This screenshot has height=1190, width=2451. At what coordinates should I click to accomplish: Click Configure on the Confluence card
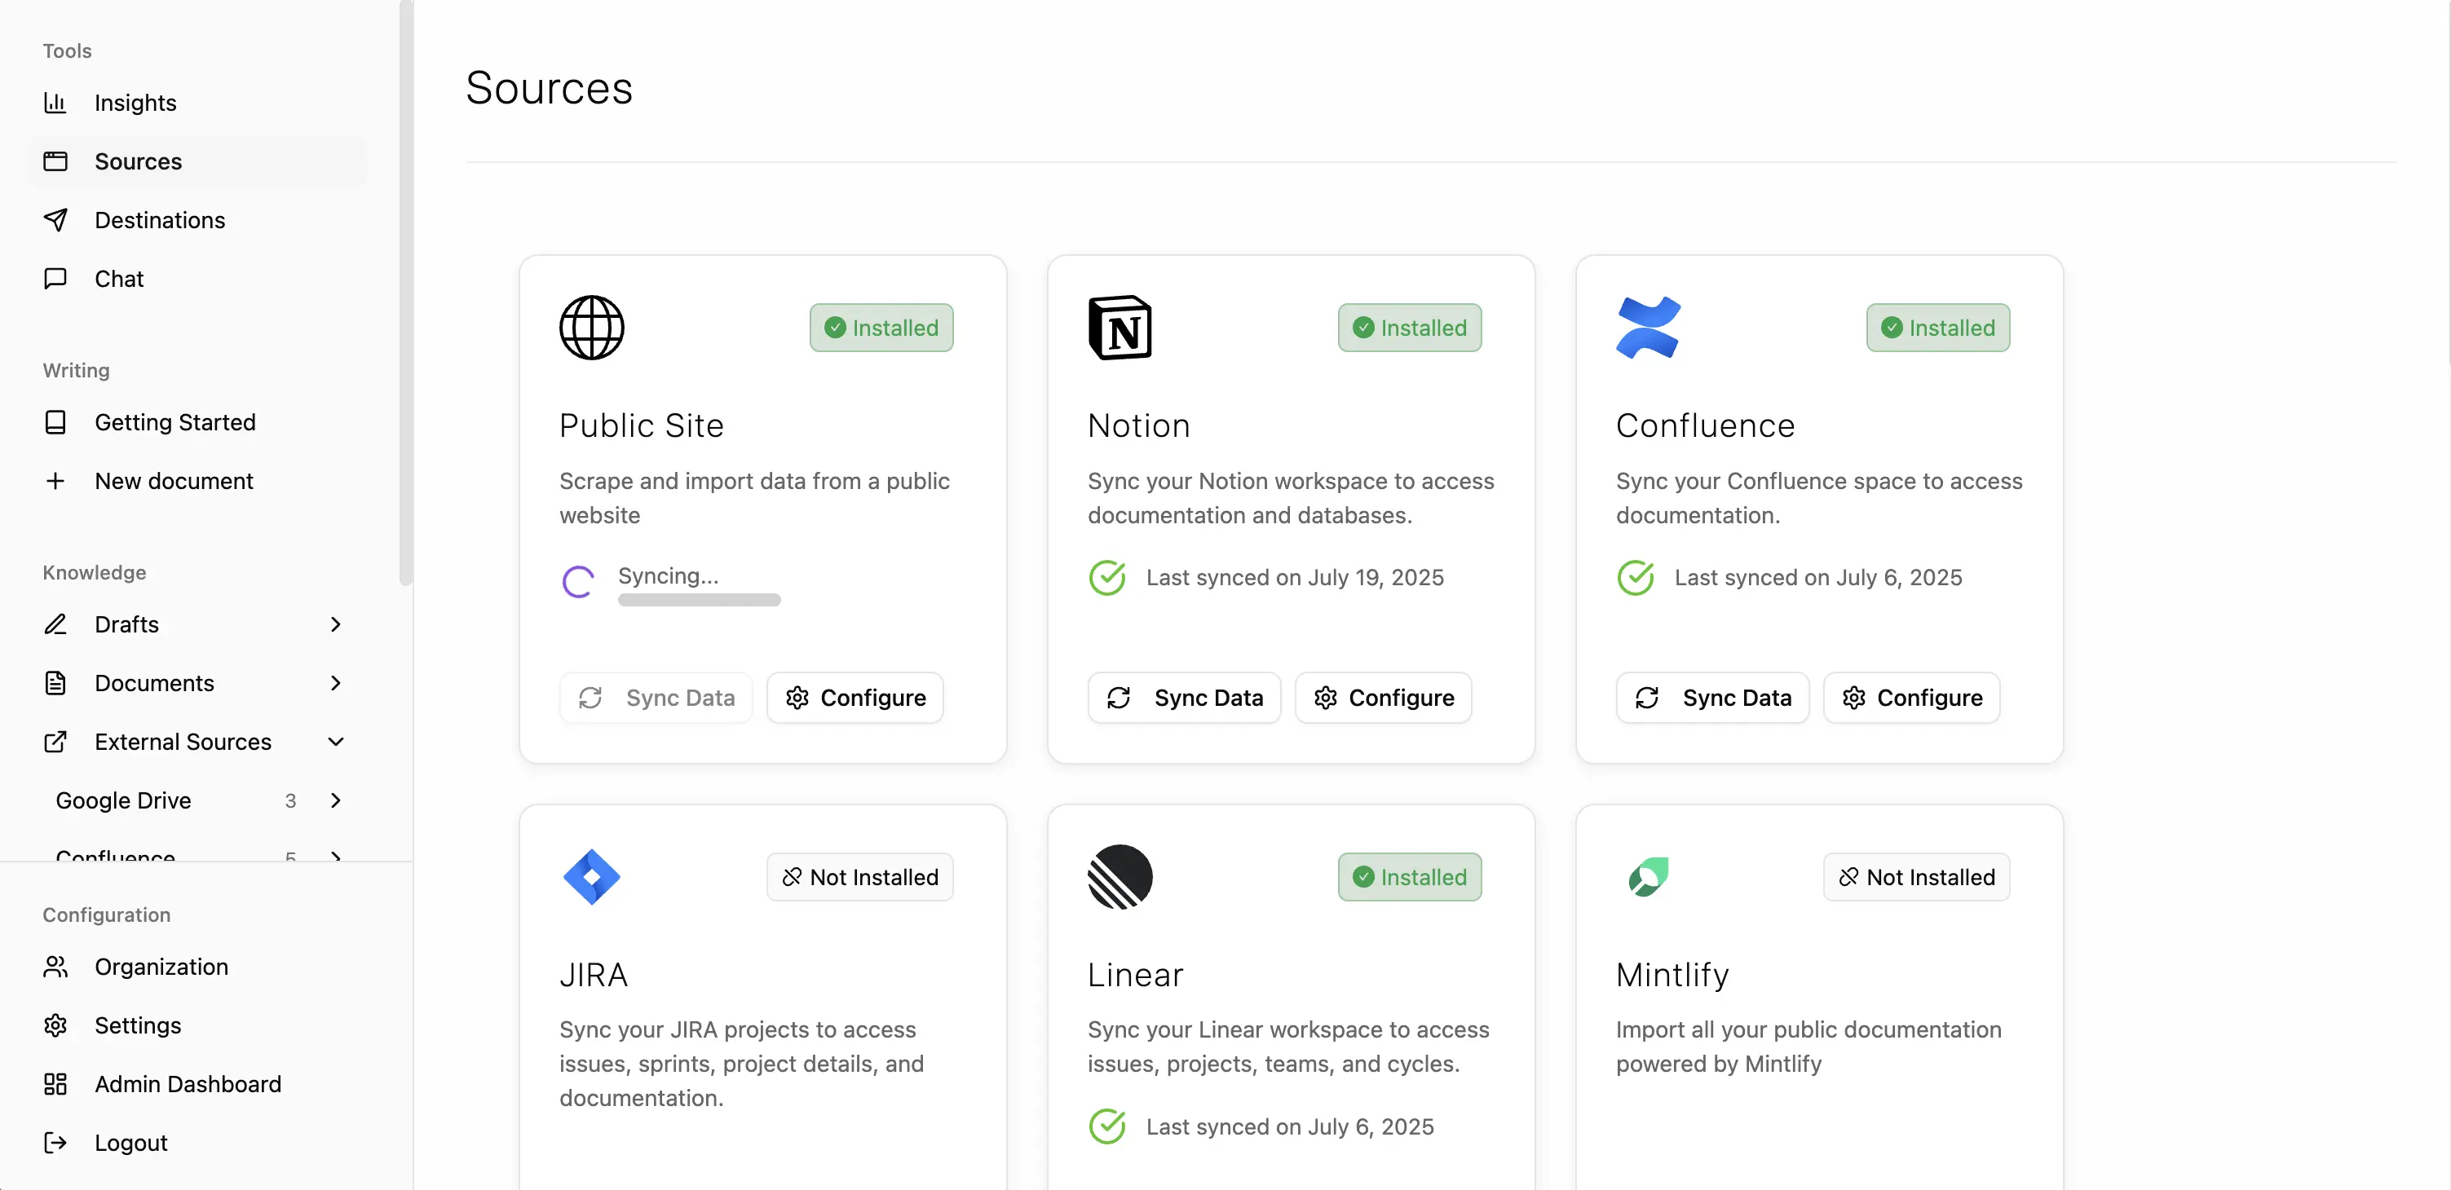[1911, 699]
